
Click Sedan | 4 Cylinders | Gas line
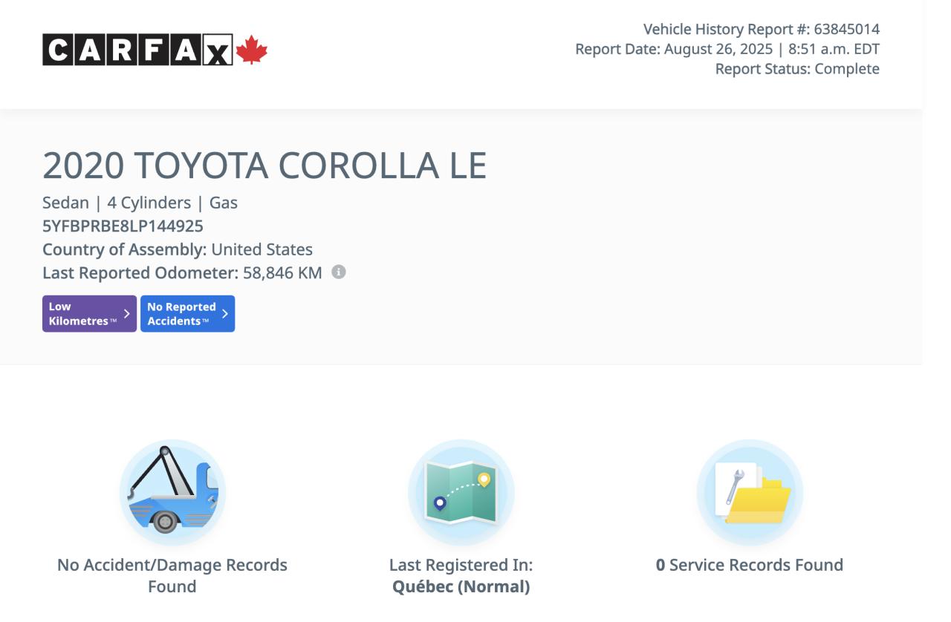tap(140, 202)
